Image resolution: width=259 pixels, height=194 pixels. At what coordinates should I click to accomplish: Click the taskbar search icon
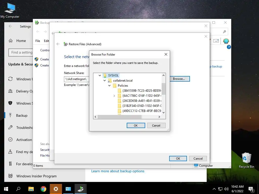[x=18, y=189]
